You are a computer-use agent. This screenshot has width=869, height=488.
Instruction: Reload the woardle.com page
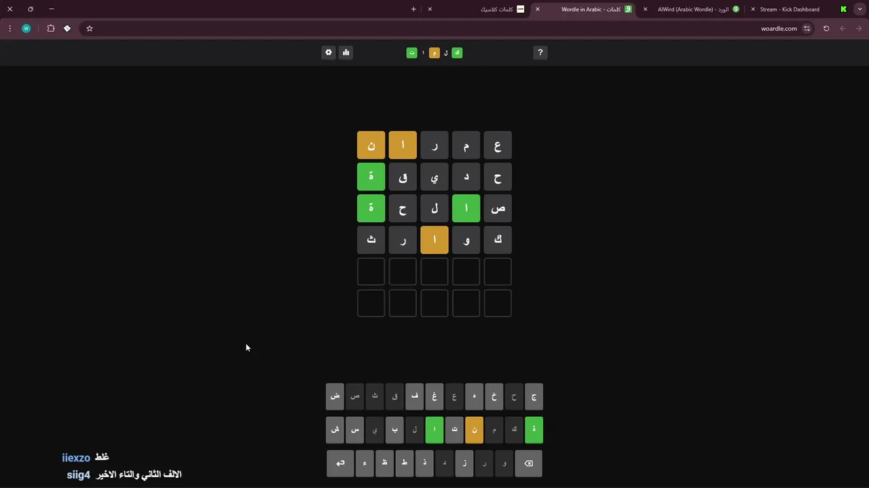(826, 28)
